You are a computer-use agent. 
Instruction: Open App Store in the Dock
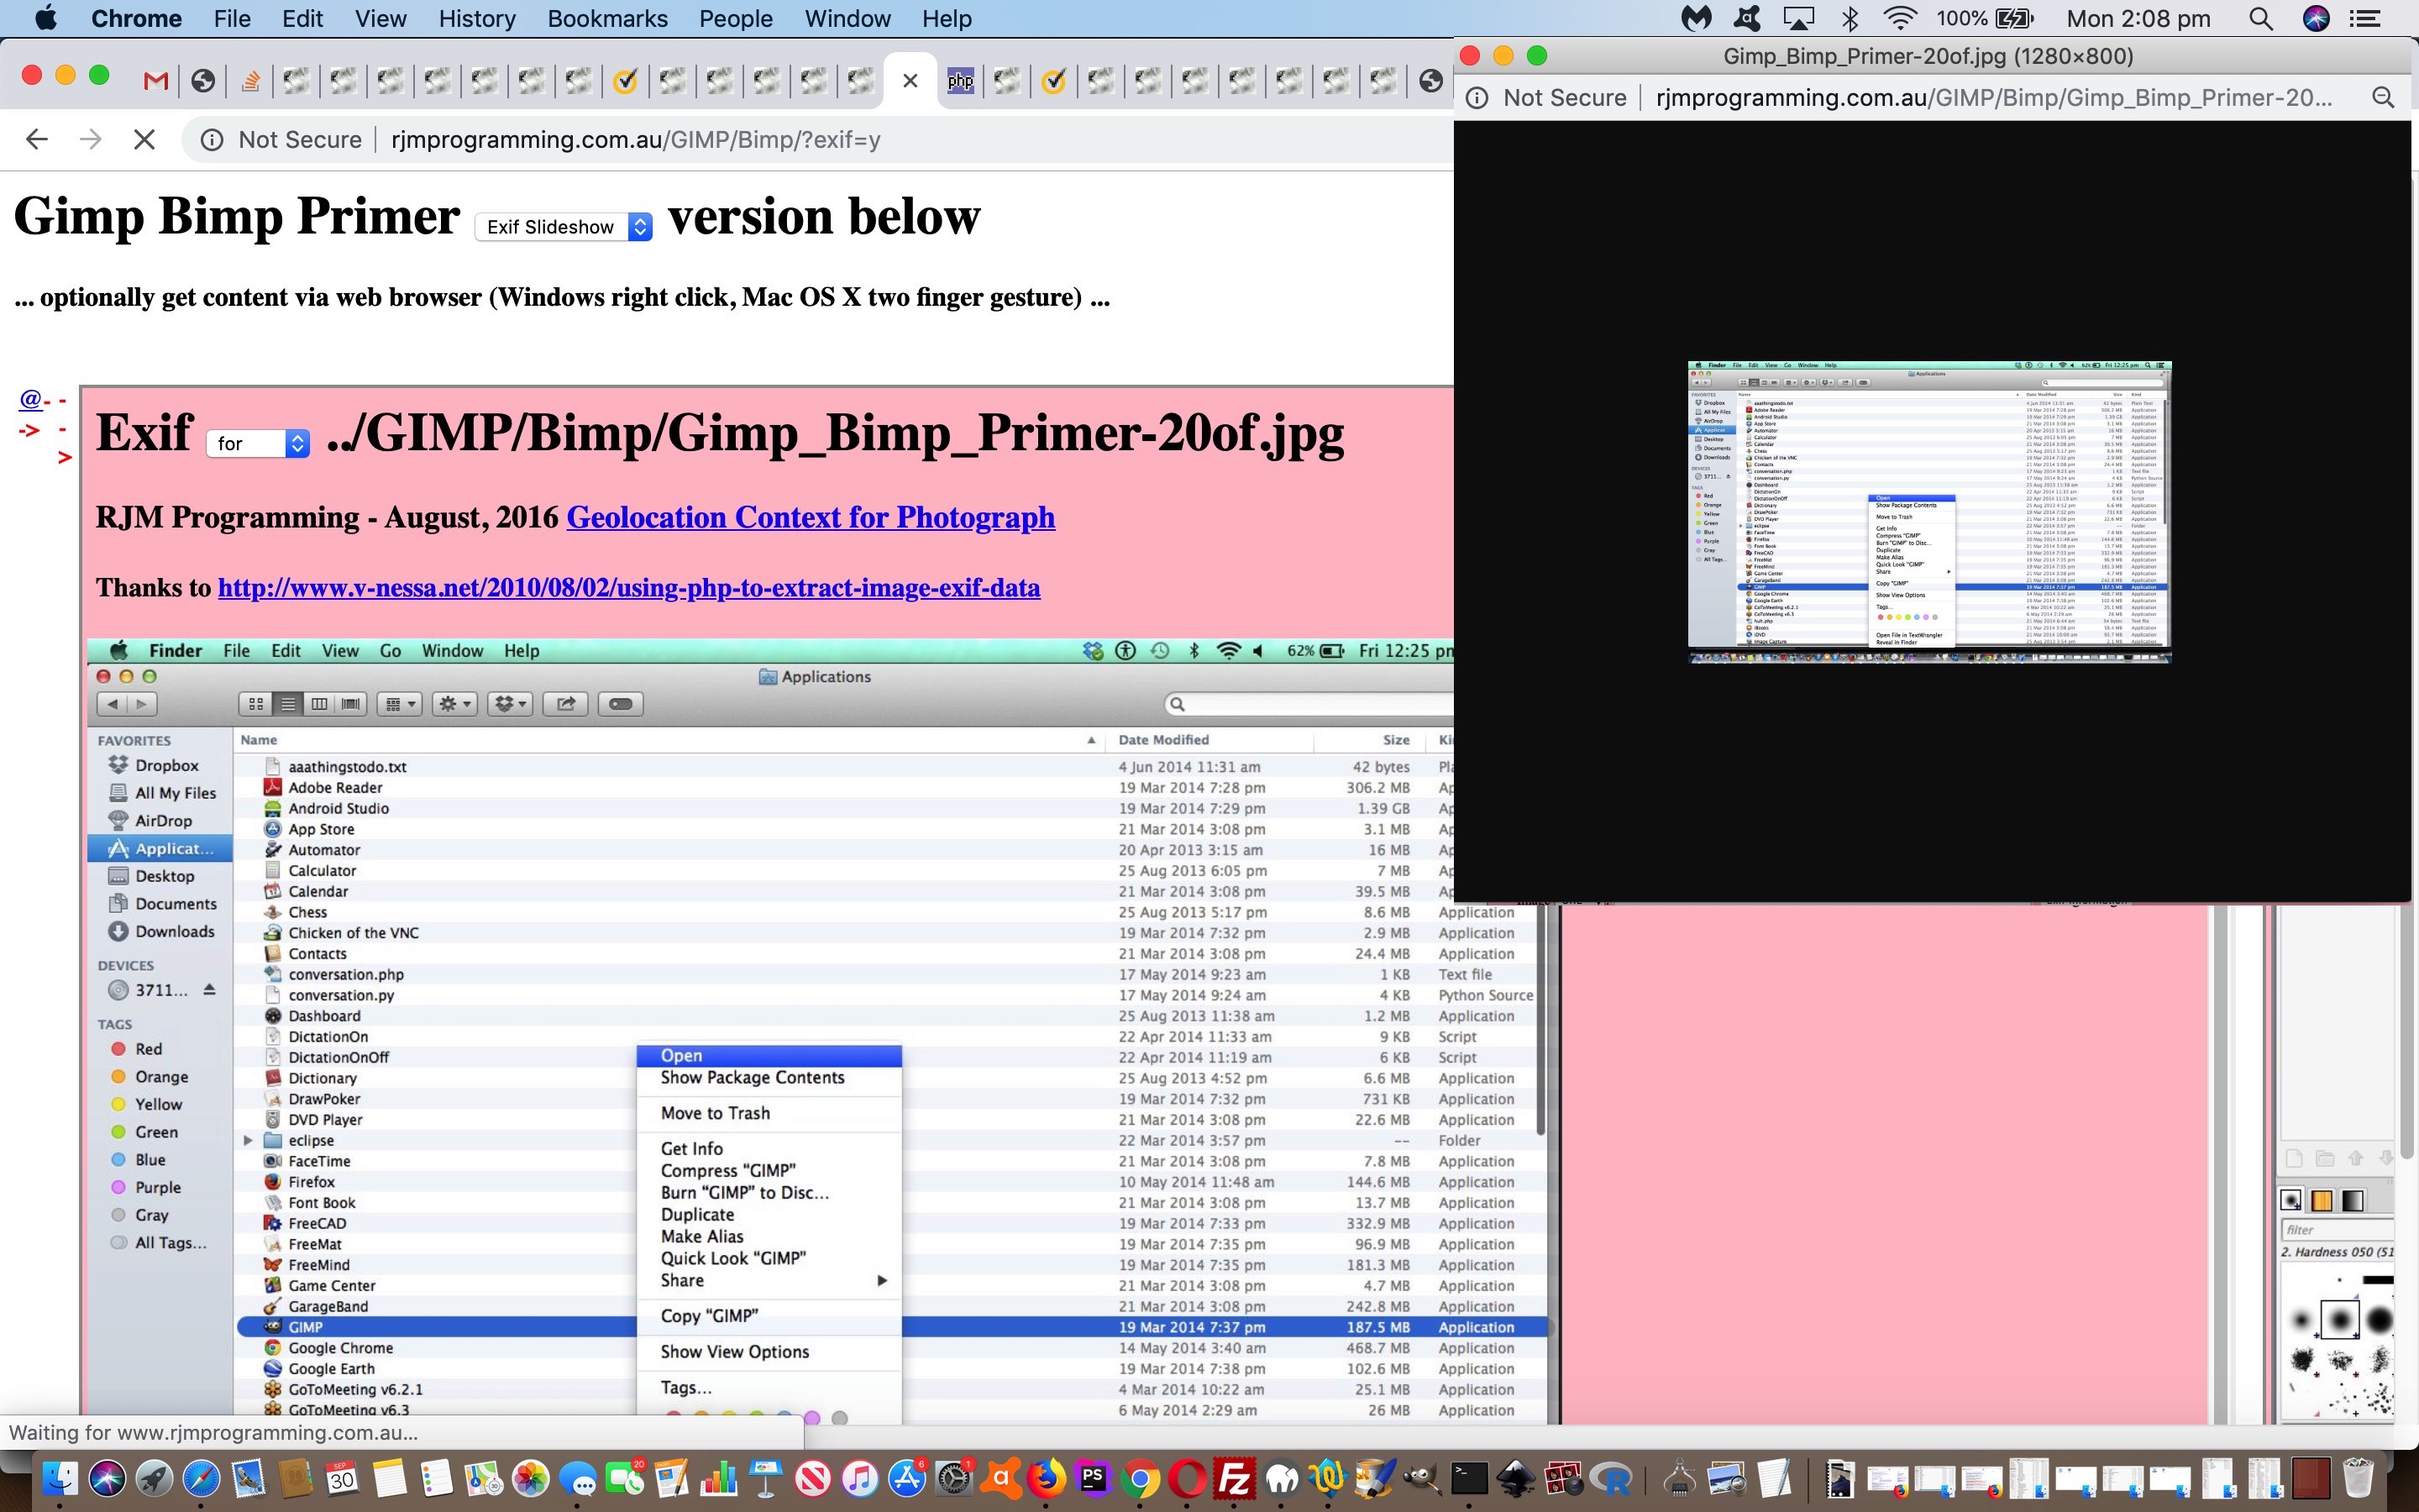point(908,1477)
